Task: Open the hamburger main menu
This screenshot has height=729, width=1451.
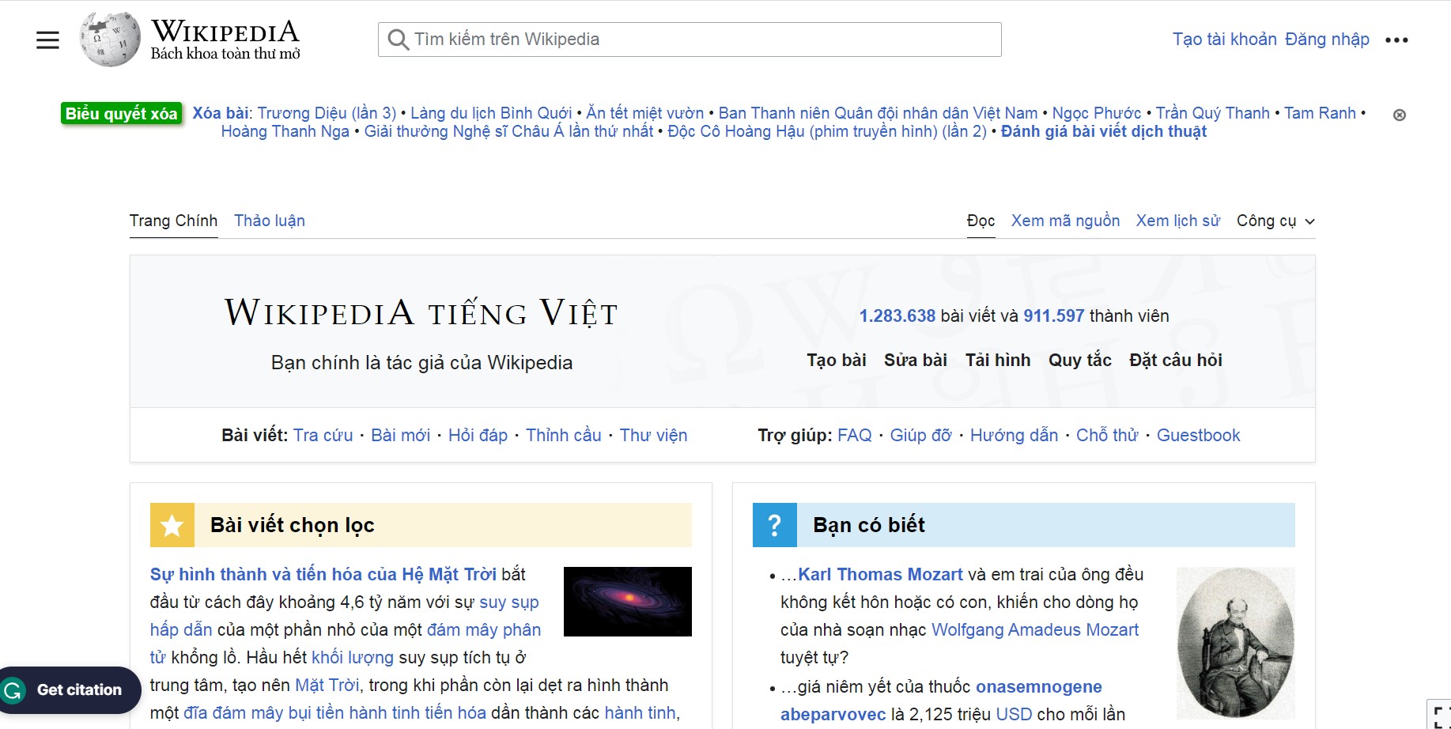Action: click(47, 40)
